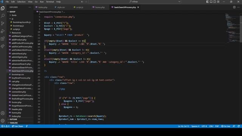
Task: Open the View menu
Action: point(30,2)
